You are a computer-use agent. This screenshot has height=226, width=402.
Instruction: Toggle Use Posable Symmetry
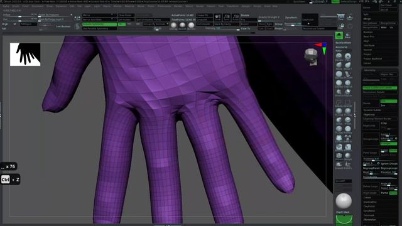pyautogui.click(x=99, y=28)
